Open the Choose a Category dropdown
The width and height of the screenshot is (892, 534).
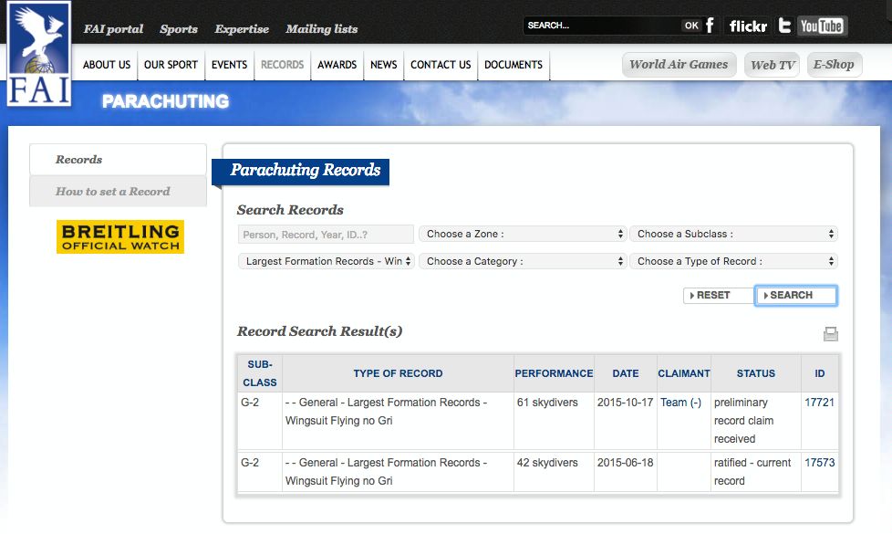pos(523,261)
